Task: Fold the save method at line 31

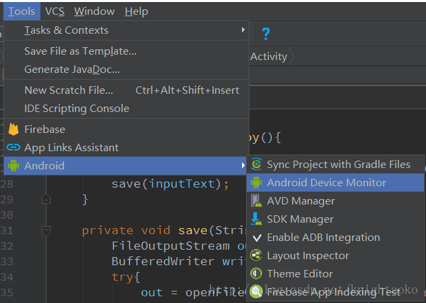Action: pos(46,230)
